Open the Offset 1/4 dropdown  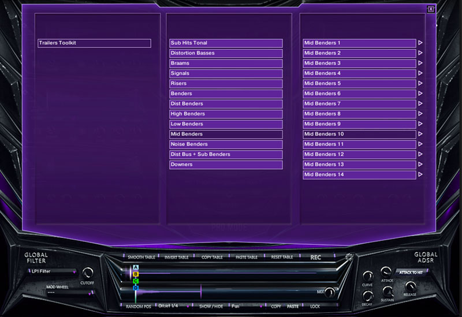click(173, 306)
